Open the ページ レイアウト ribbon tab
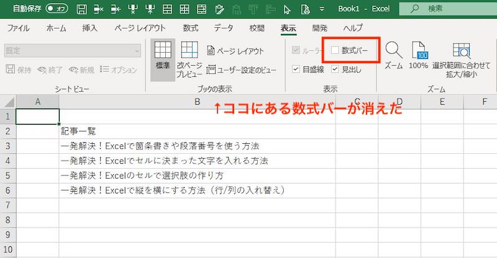The width and height of the screenshot is (497, 258). click(140, 28)
